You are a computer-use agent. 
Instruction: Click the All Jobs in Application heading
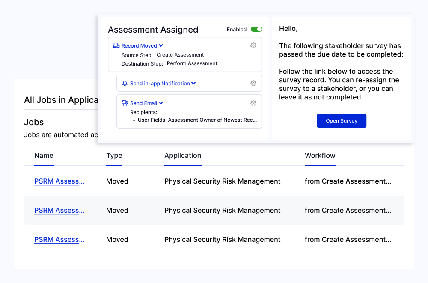(x=61, y=100)
